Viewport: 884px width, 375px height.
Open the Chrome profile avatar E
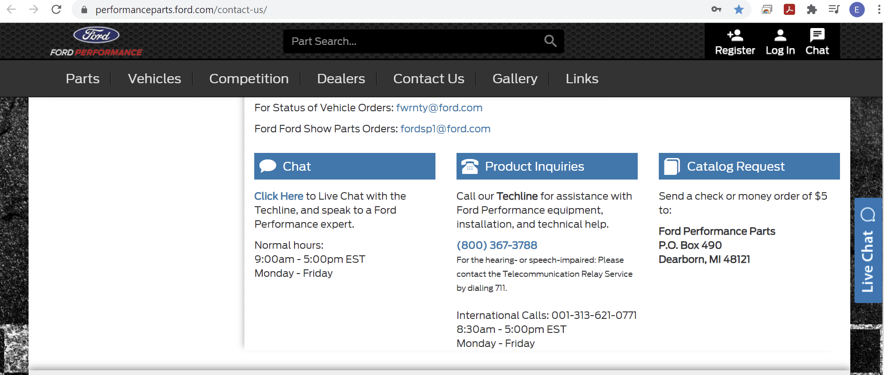(857, 9)
